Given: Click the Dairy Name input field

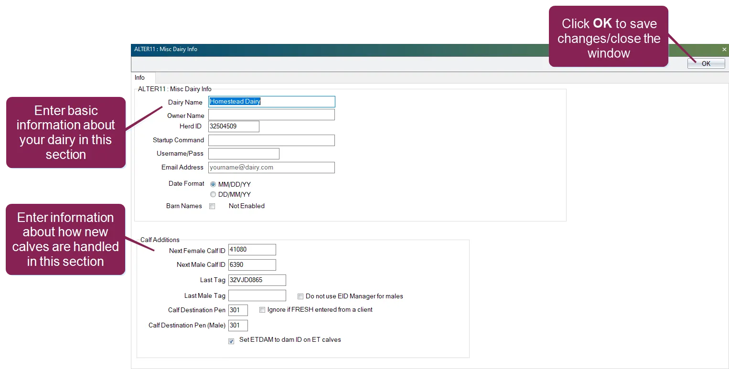Looking at the screenshot, I should coord(272,102).
